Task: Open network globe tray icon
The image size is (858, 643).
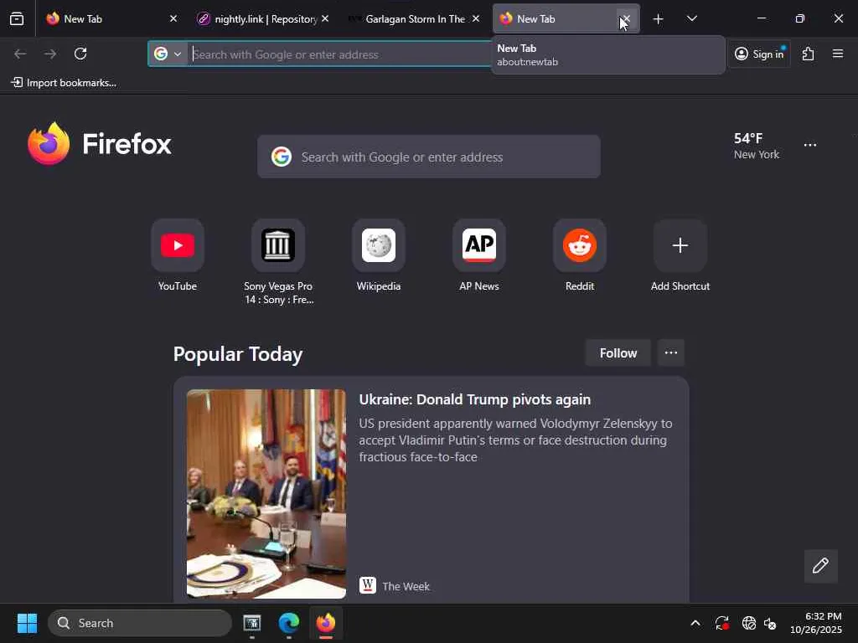Action: (x=748, y=623)
